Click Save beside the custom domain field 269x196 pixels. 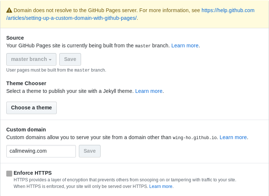90,151
